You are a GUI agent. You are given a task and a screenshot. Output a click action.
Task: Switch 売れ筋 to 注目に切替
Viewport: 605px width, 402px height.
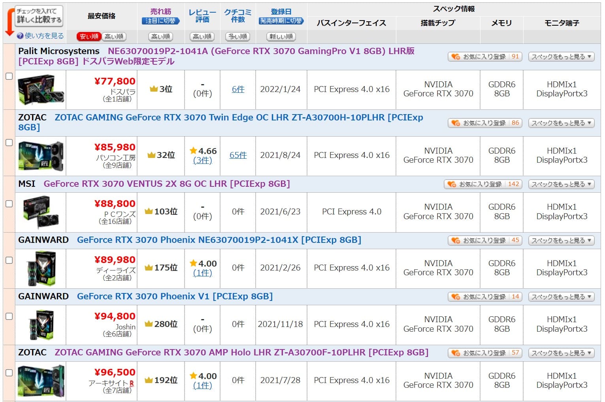[160, 21]
